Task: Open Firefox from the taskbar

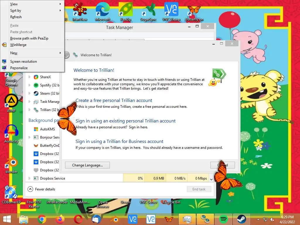Action: 60,219
